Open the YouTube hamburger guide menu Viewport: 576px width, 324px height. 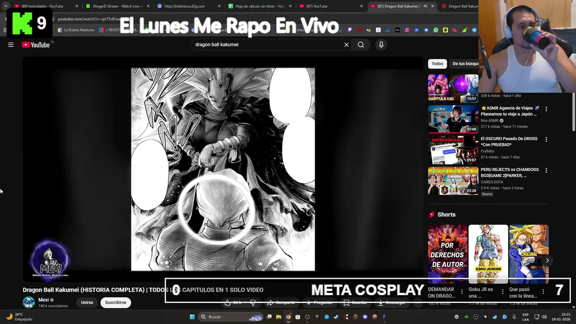11,45
